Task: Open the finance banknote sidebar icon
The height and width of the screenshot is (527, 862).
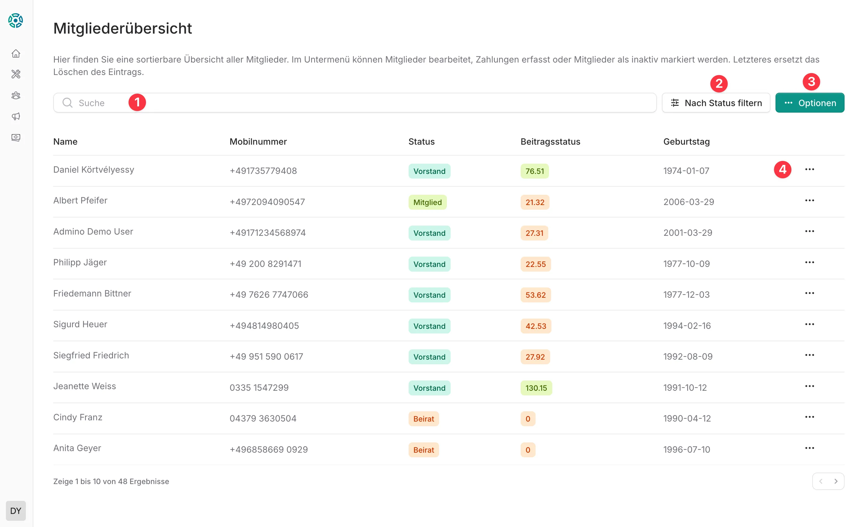Action: click(x=16, y=138)
